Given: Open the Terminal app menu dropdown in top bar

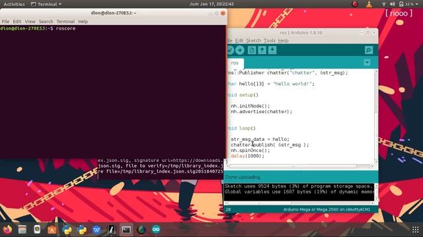Looking at the screenshot, I should tap(46, 4).
